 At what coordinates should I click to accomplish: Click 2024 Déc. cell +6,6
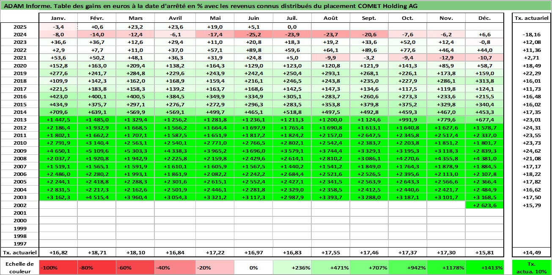tap(485, 35)
